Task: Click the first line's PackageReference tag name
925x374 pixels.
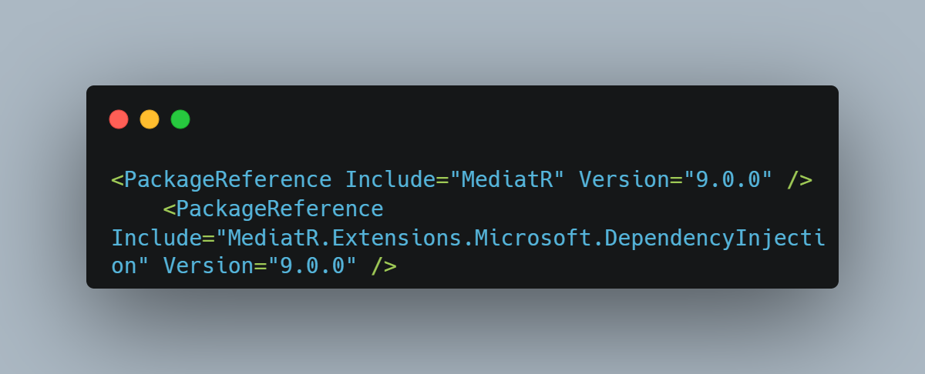Action: pyautogui.click(x=228, y=180)
